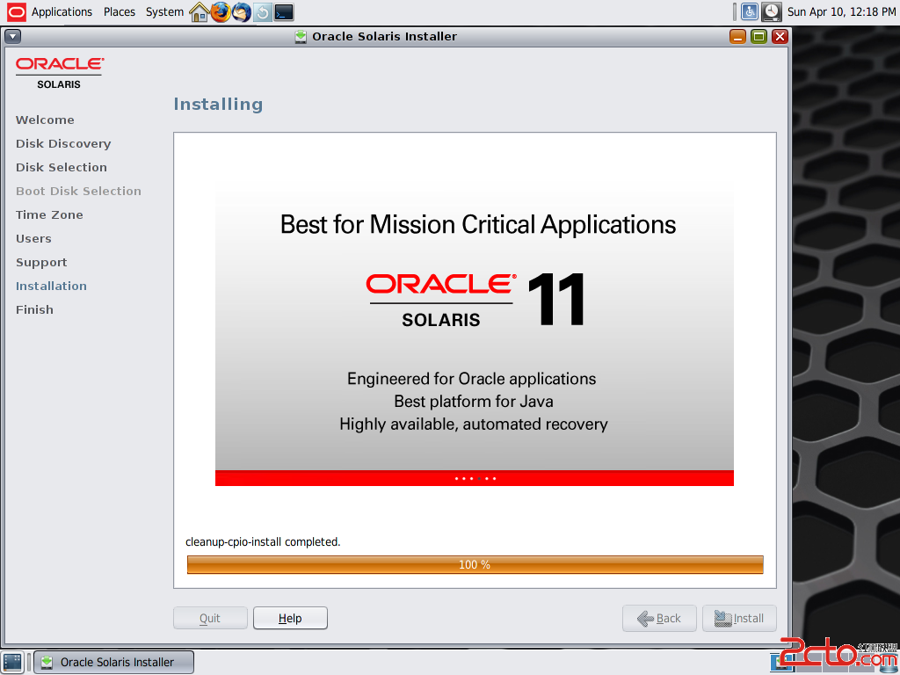Click the 100 % installation progress bar
Screen dimensions: 900x675
(x=475, y=565)
